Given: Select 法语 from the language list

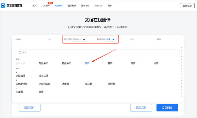Looking at the screenshot, I should [x=156, y=63].
